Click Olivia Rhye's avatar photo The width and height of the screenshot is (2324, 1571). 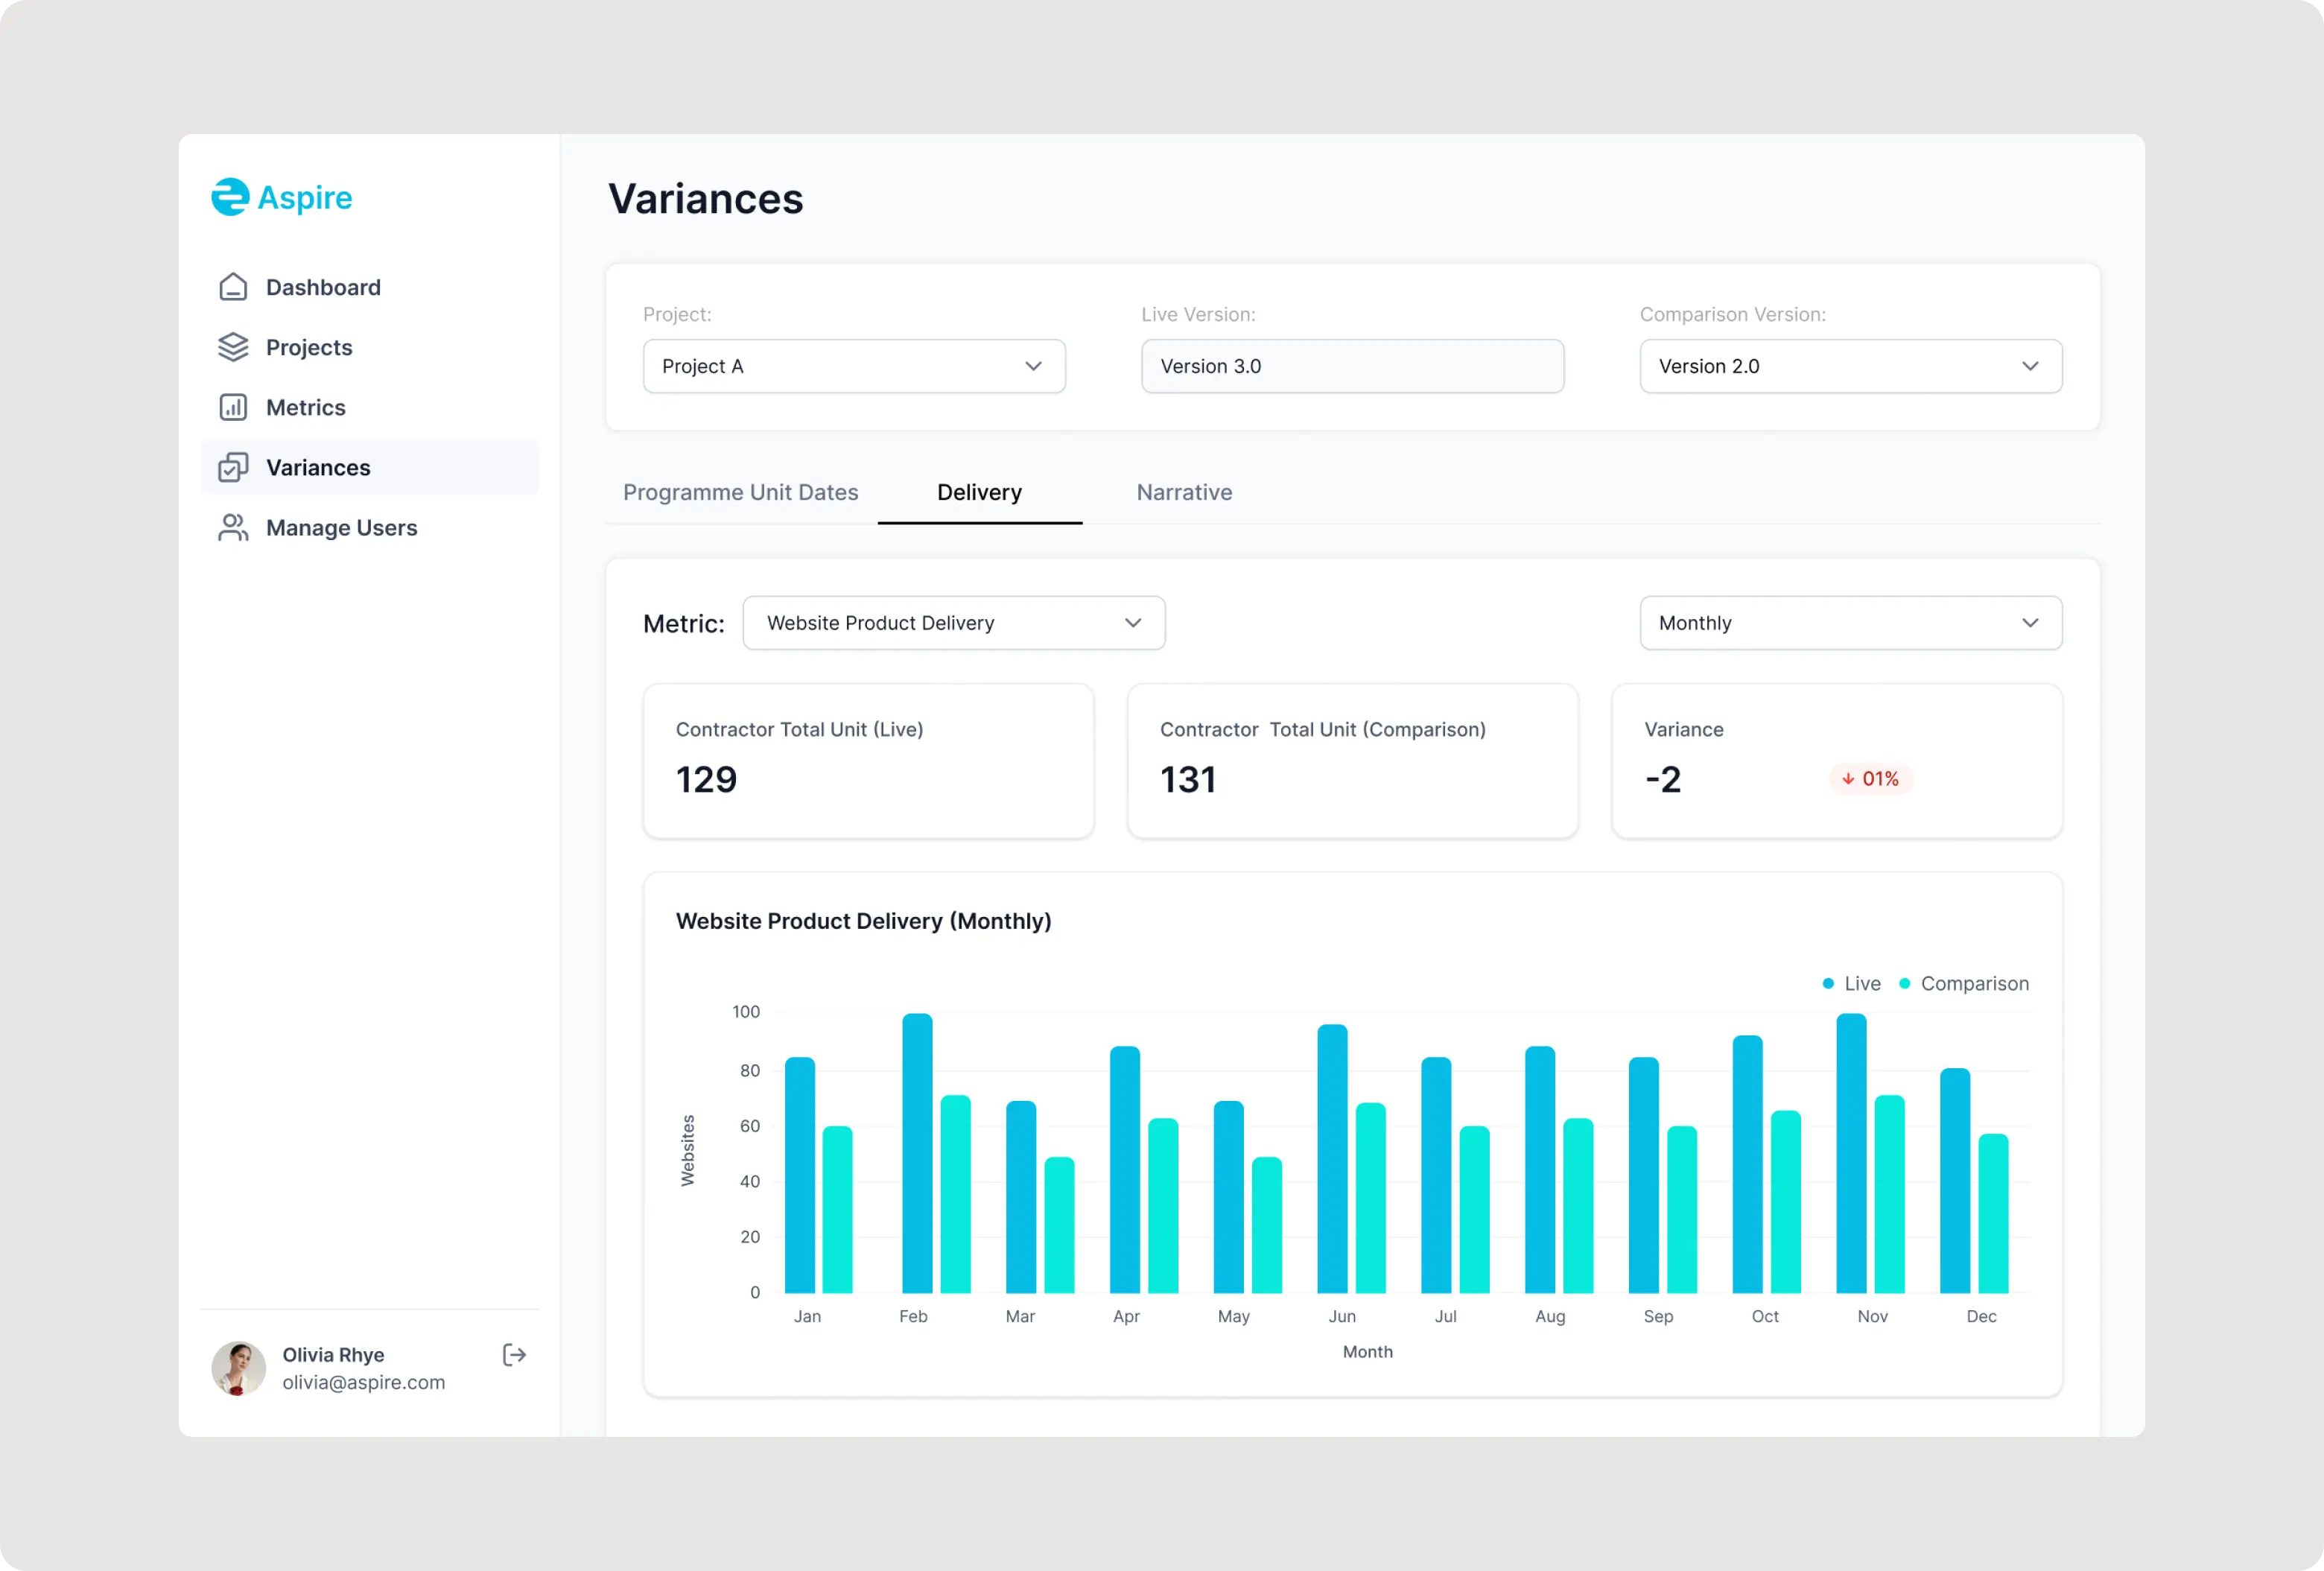point(239,1367)
